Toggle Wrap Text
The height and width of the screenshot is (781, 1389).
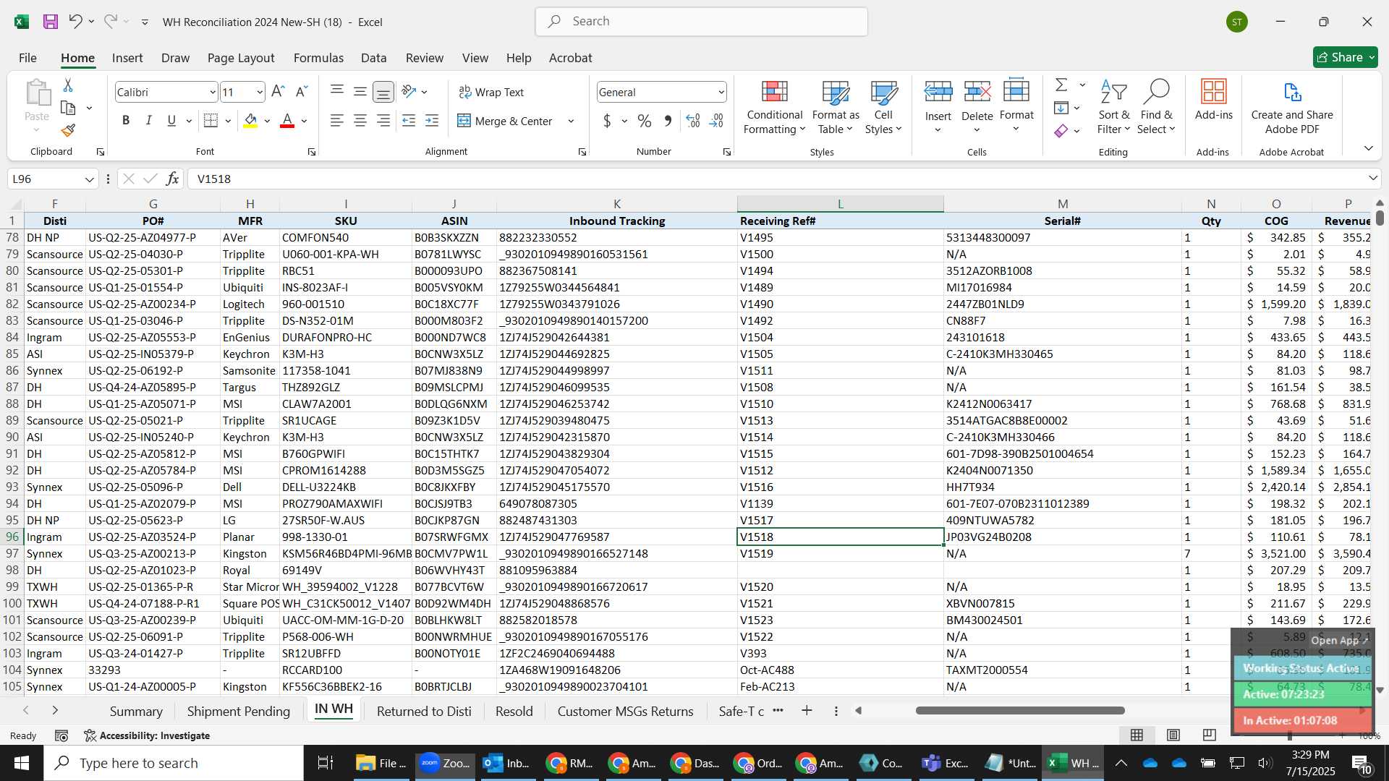click(x=491, y=92)
